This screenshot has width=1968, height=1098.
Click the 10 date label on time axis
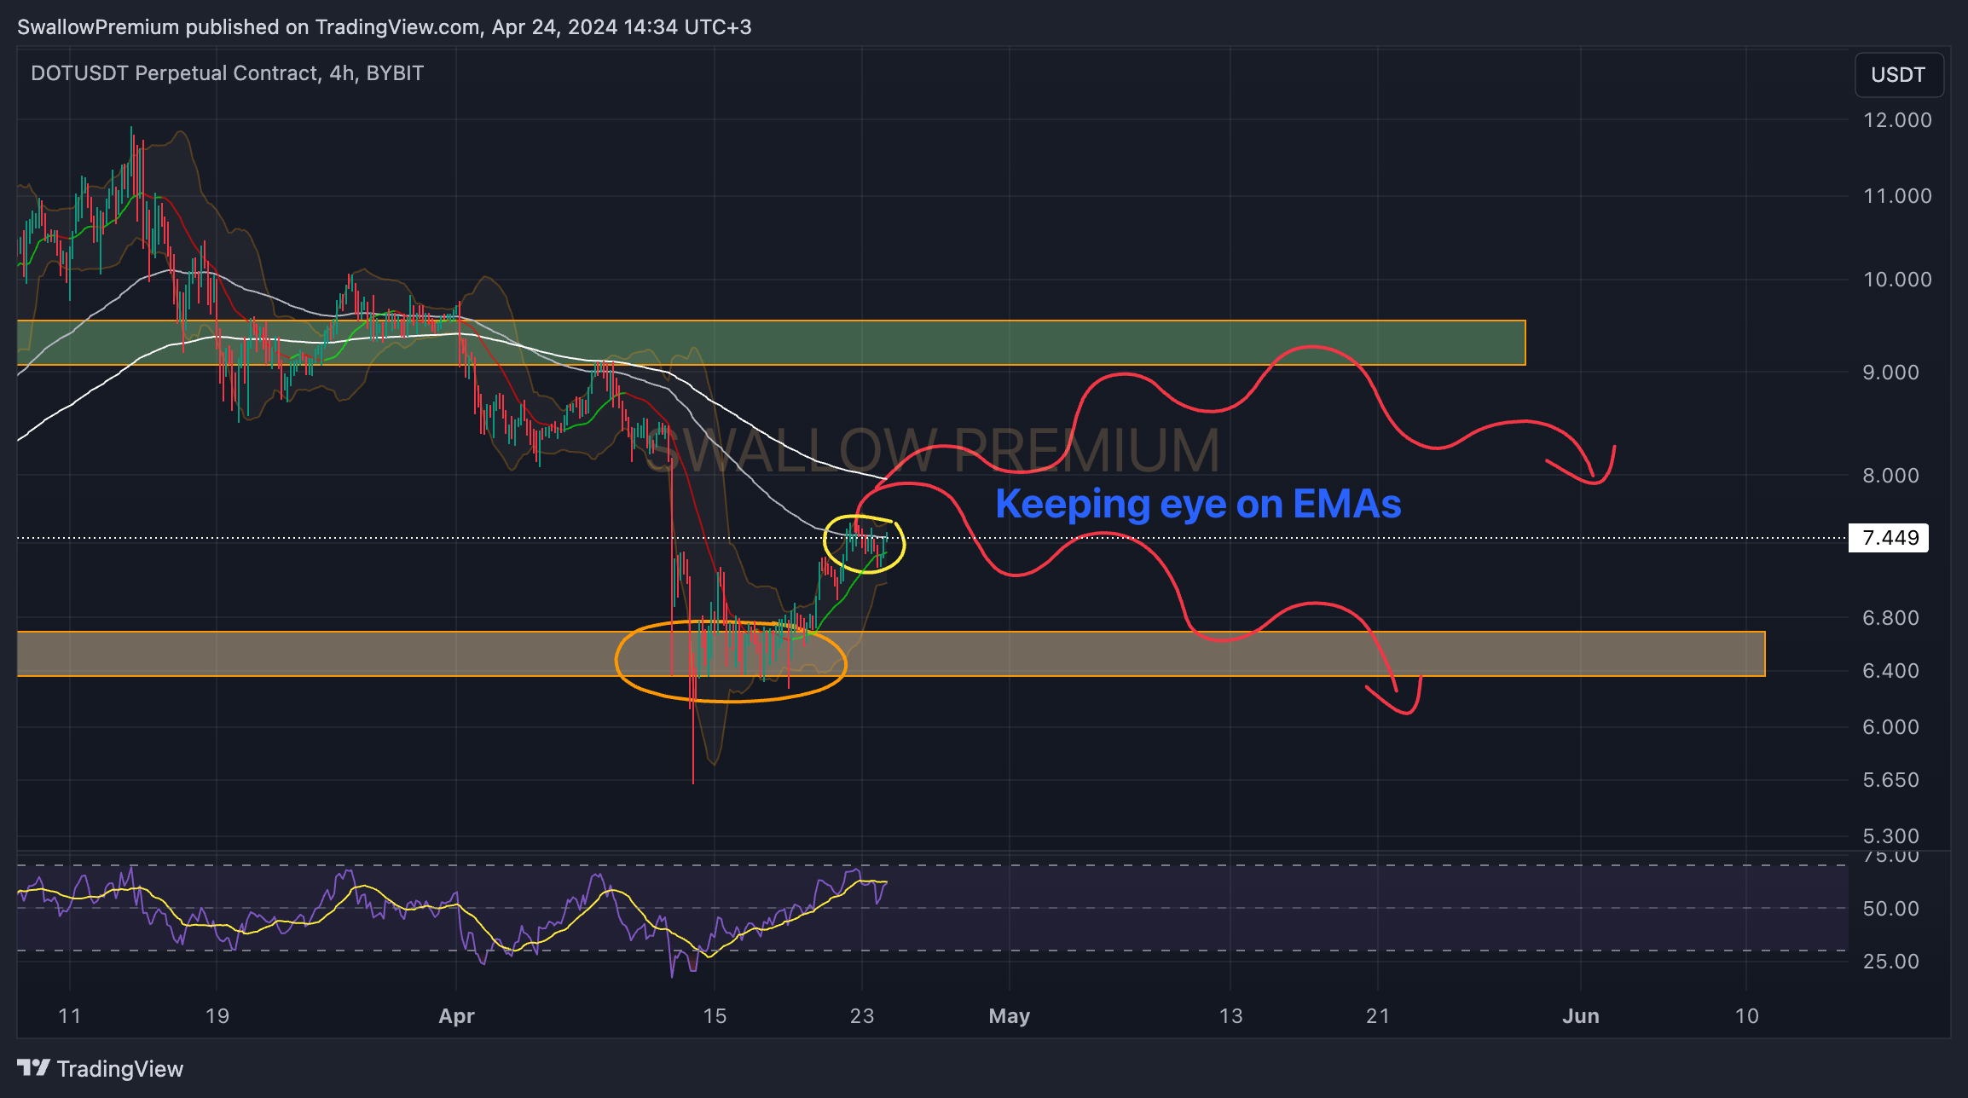1747,1016
